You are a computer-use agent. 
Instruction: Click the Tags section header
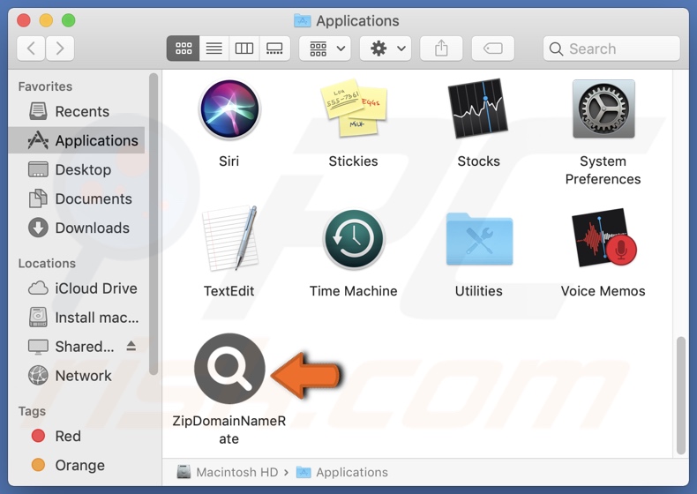[32, 411]
